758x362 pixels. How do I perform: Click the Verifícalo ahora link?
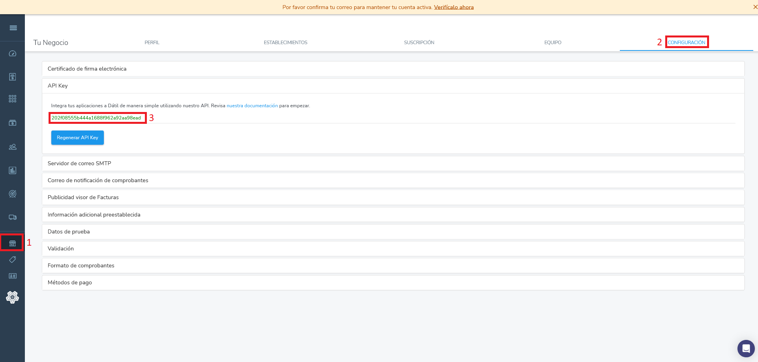pos(454,7)
